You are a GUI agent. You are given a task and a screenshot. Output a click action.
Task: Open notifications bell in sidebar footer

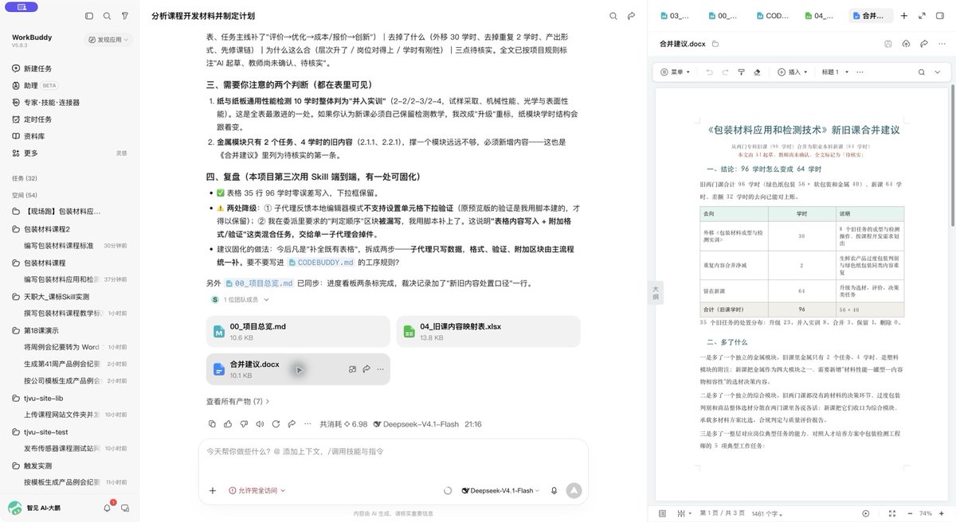[108, 508]
